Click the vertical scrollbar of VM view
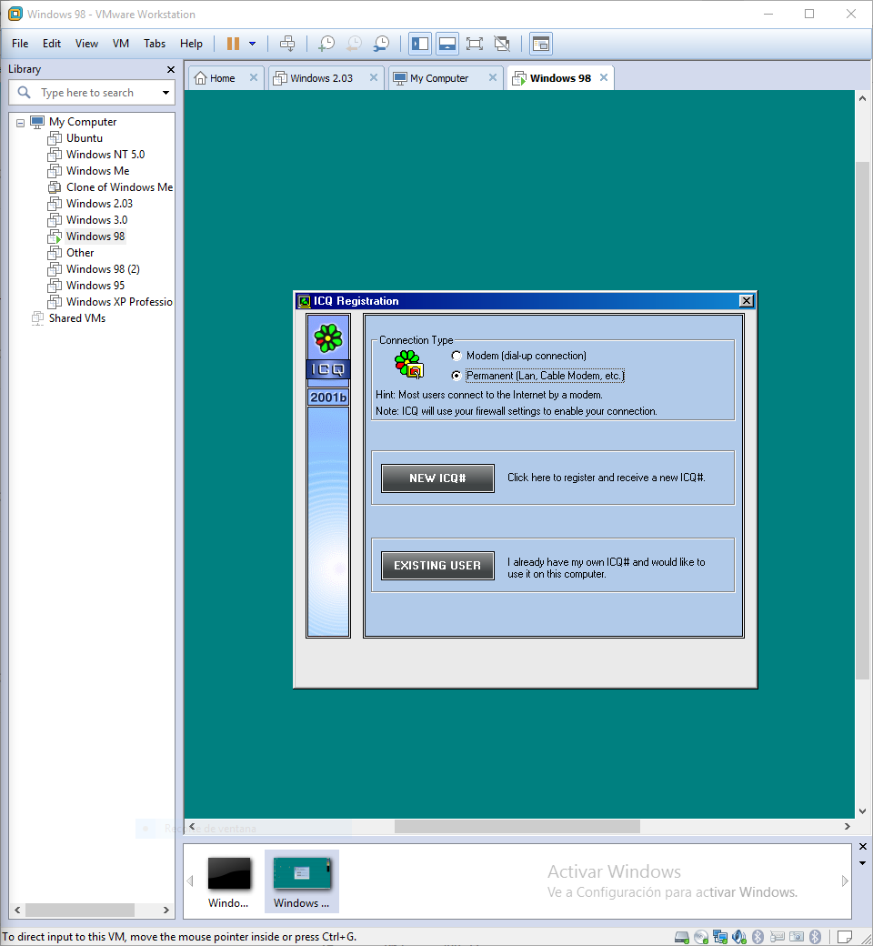 coord(862,420)
